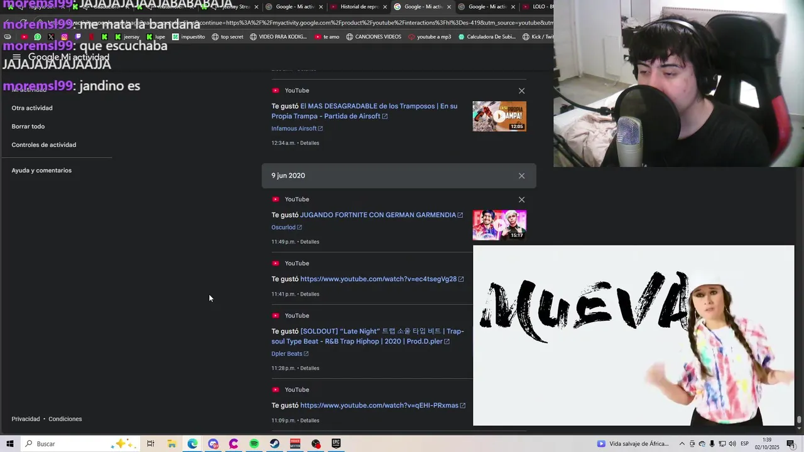Open Epic Games Launcher from the taskbar

pos(336,444)
